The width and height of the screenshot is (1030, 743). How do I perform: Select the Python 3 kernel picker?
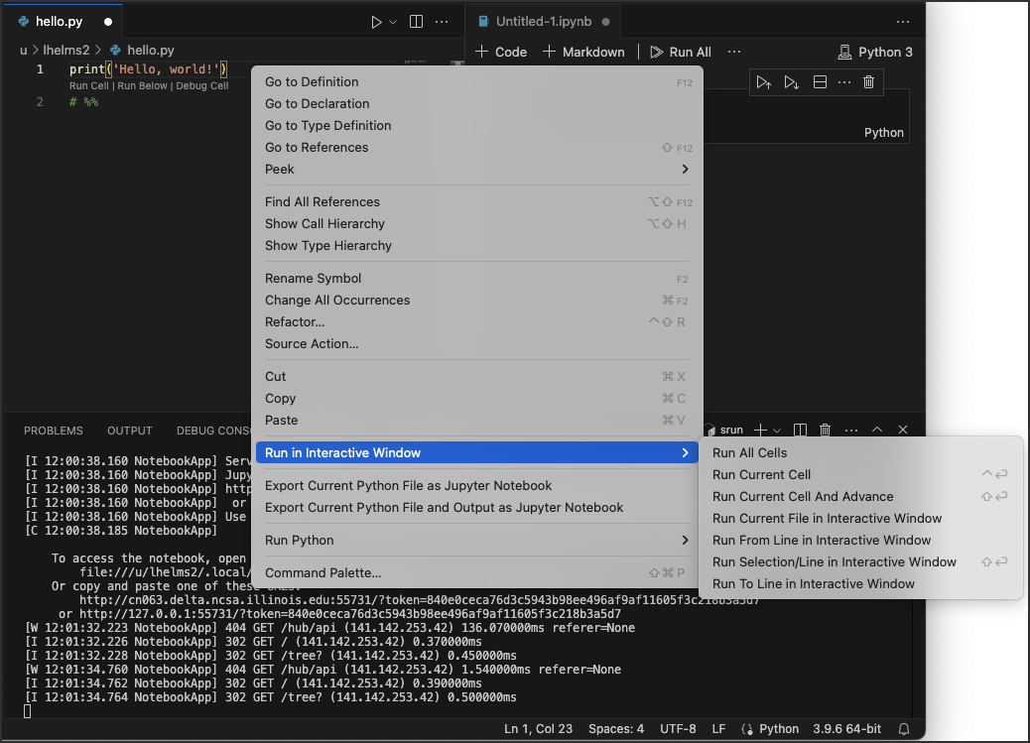(875, 52)
